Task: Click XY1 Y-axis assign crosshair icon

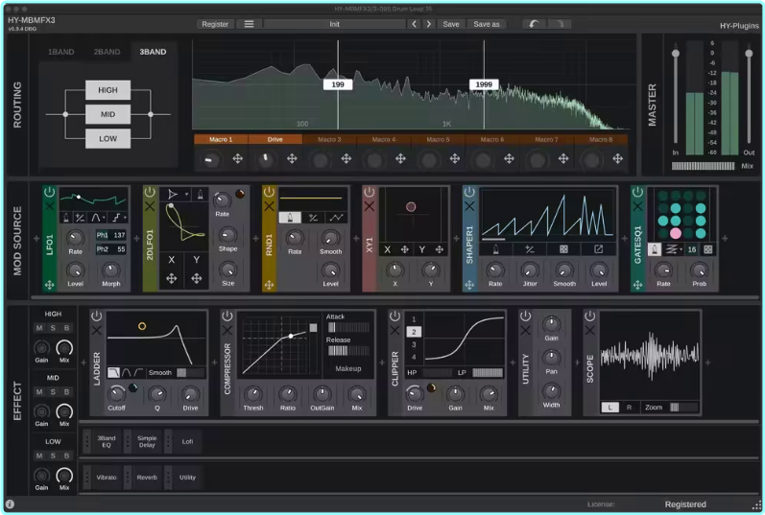Action: pyautogui.click(x=440, y=249)
